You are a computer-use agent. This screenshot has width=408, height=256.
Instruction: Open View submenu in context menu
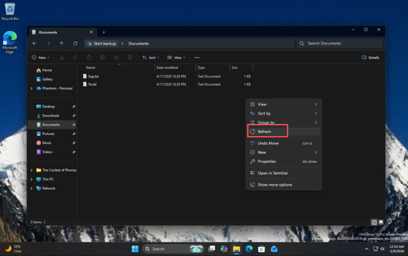(x=284, y=104)
